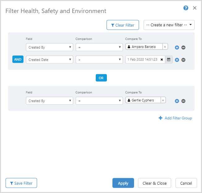202x193 pixels.
Task: Click the Clear Filter button
Action: 123,25
